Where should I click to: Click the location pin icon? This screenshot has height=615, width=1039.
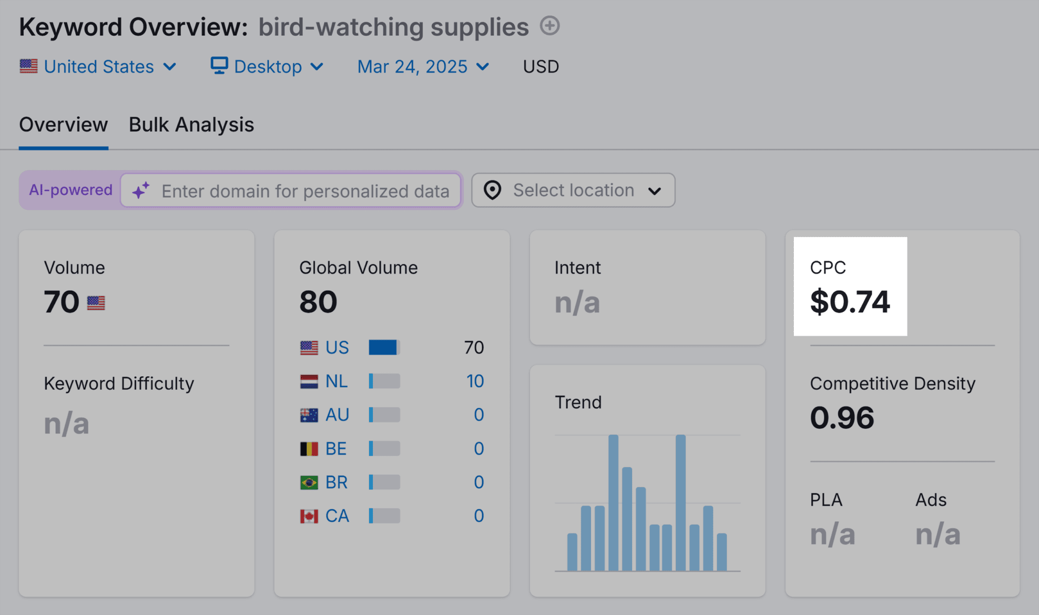[492, 190]
